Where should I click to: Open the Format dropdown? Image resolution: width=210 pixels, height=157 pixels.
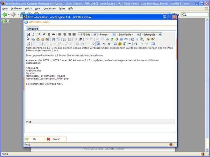[106, 35]
